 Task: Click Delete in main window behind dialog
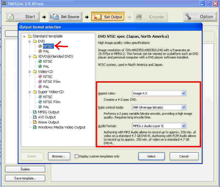point(25,169)
